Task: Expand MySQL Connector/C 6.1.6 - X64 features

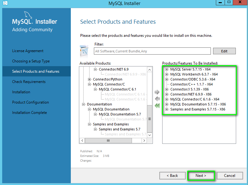Action: coord(167,99)
